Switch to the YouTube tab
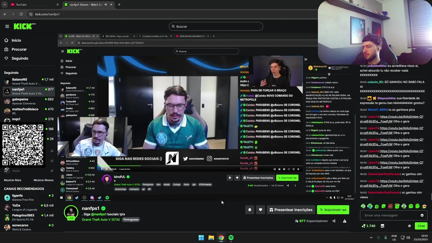This screenshot has height=243, width=432. (x=34, y=5)
